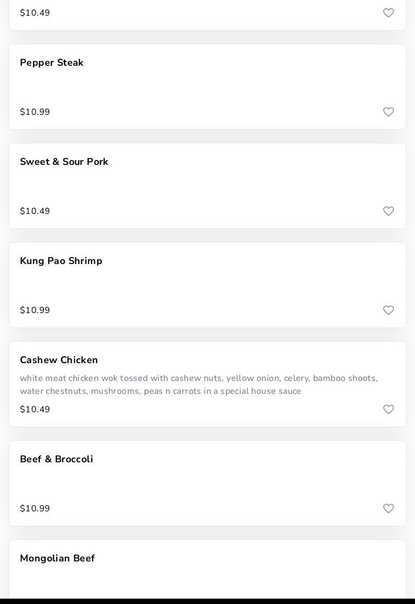Click the Beef & Broccoli $10.99 price
The width and height of the screenshot is (415, 604).
click(x=35, y=509)
